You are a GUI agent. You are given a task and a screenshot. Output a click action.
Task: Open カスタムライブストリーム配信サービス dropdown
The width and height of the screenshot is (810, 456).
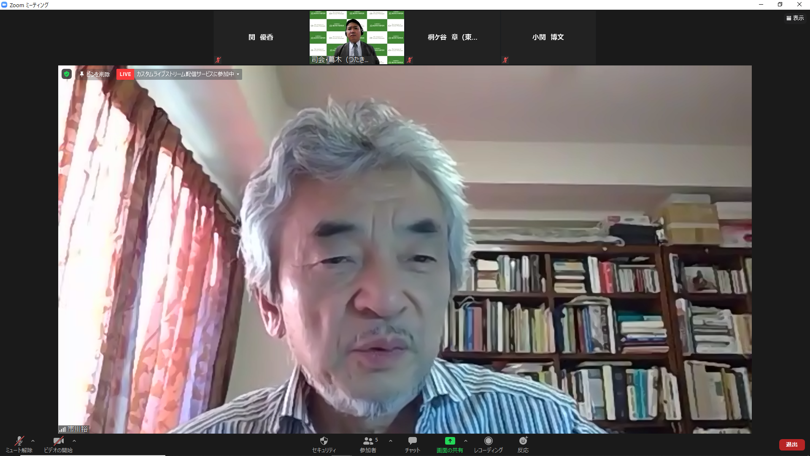click(x=188, y=74)
